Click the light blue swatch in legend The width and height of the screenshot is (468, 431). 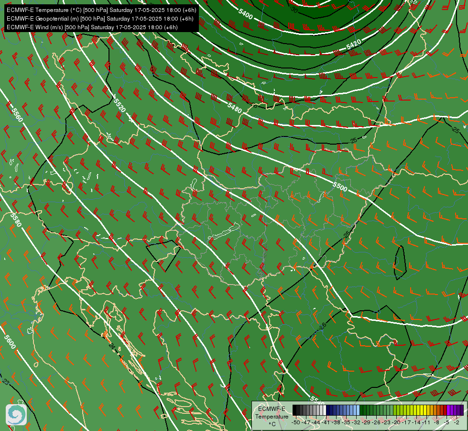[x=358, y=410]
